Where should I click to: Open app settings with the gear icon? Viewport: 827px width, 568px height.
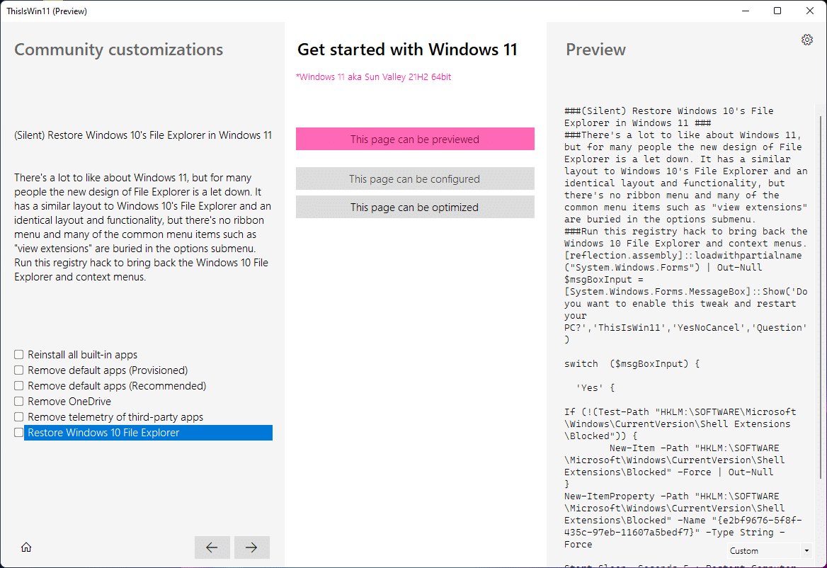(807, 40)
